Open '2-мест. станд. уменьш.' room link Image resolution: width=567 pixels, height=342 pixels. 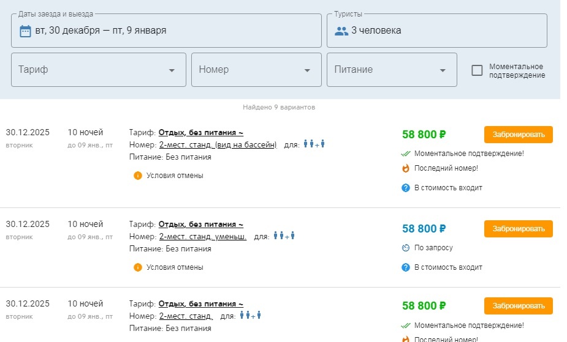pos(202,236)
